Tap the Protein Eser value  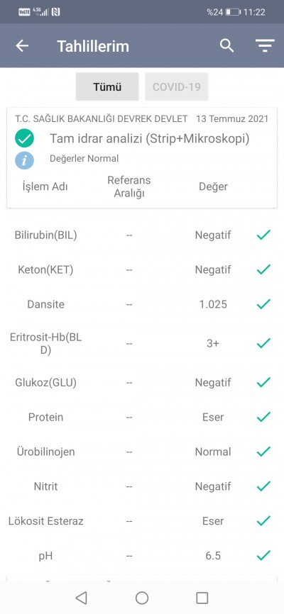213,417
